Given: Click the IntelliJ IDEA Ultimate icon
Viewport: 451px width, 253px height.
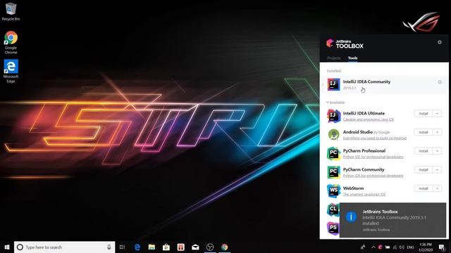Looking at the screenshot, I should coord(333,115).
